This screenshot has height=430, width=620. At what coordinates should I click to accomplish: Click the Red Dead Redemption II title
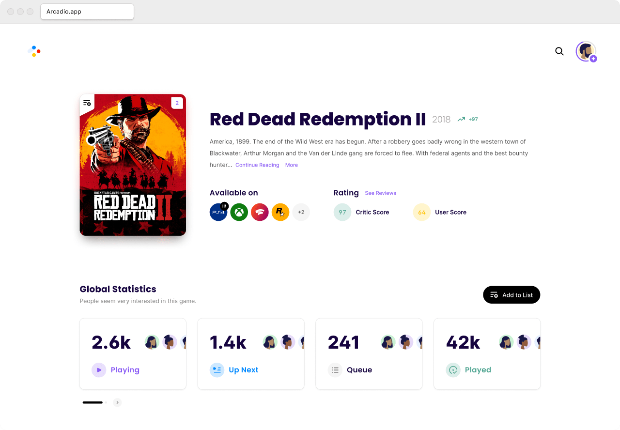point(318,119)
